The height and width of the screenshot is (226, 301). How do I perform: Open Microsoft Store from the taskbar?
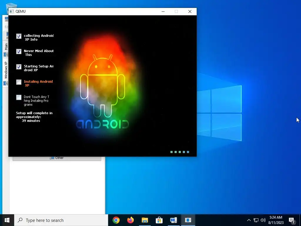coord(159,220)
